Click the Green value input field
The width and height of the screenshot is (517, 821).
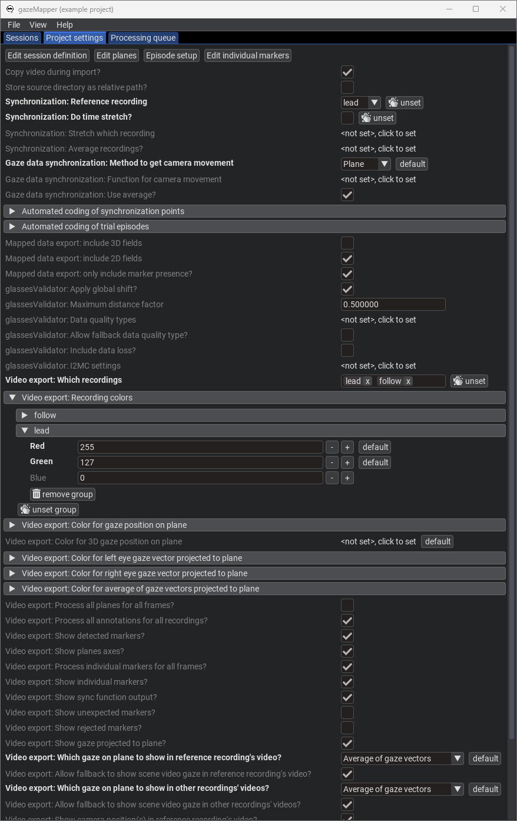tap(200, 462)
